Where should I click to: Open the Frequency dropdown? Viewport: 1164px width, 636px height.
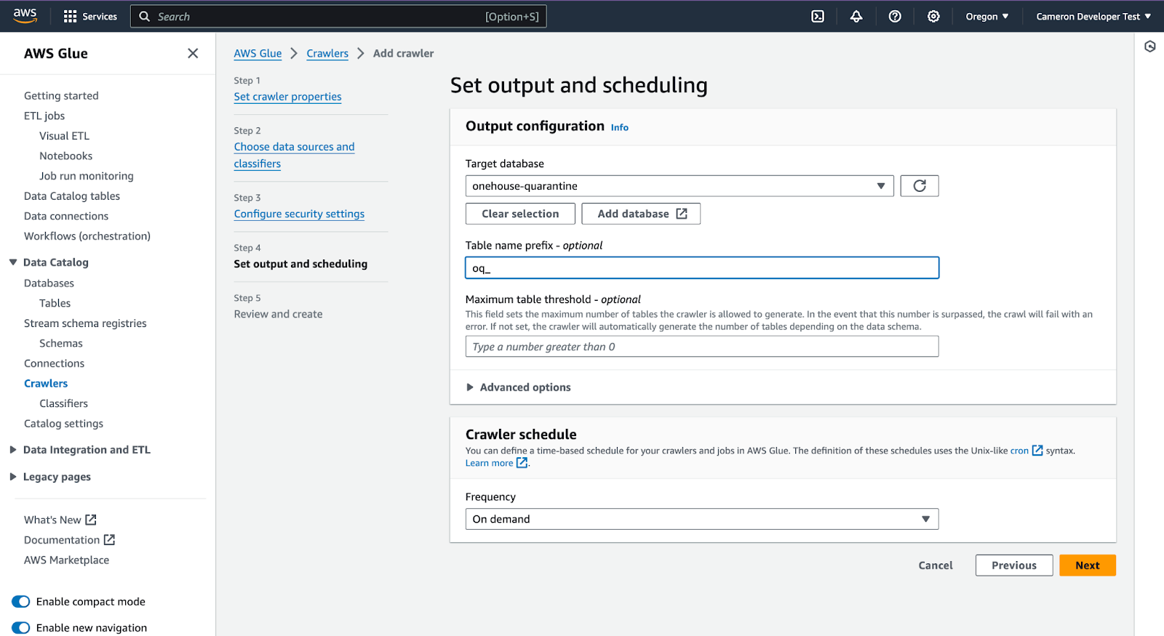point(702,519)
